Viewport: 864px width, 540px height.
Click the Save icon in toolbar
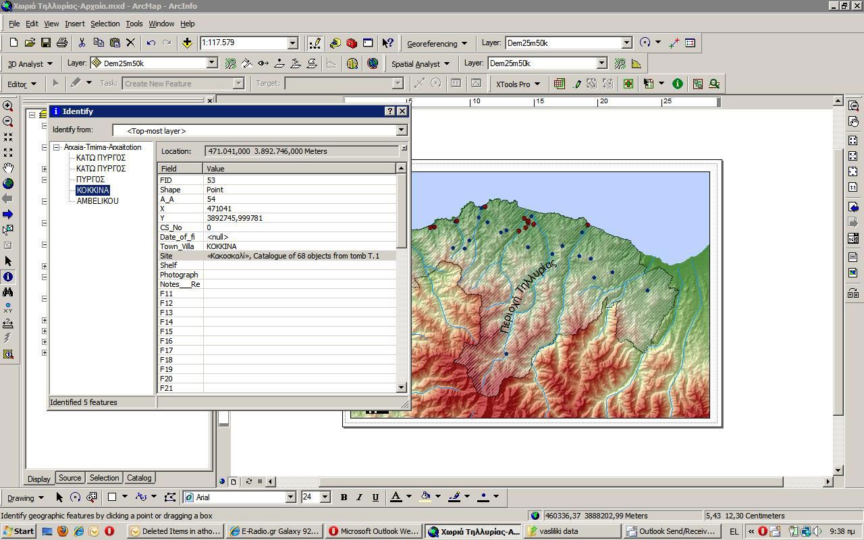pyautogui.click(x=46, y=43)
